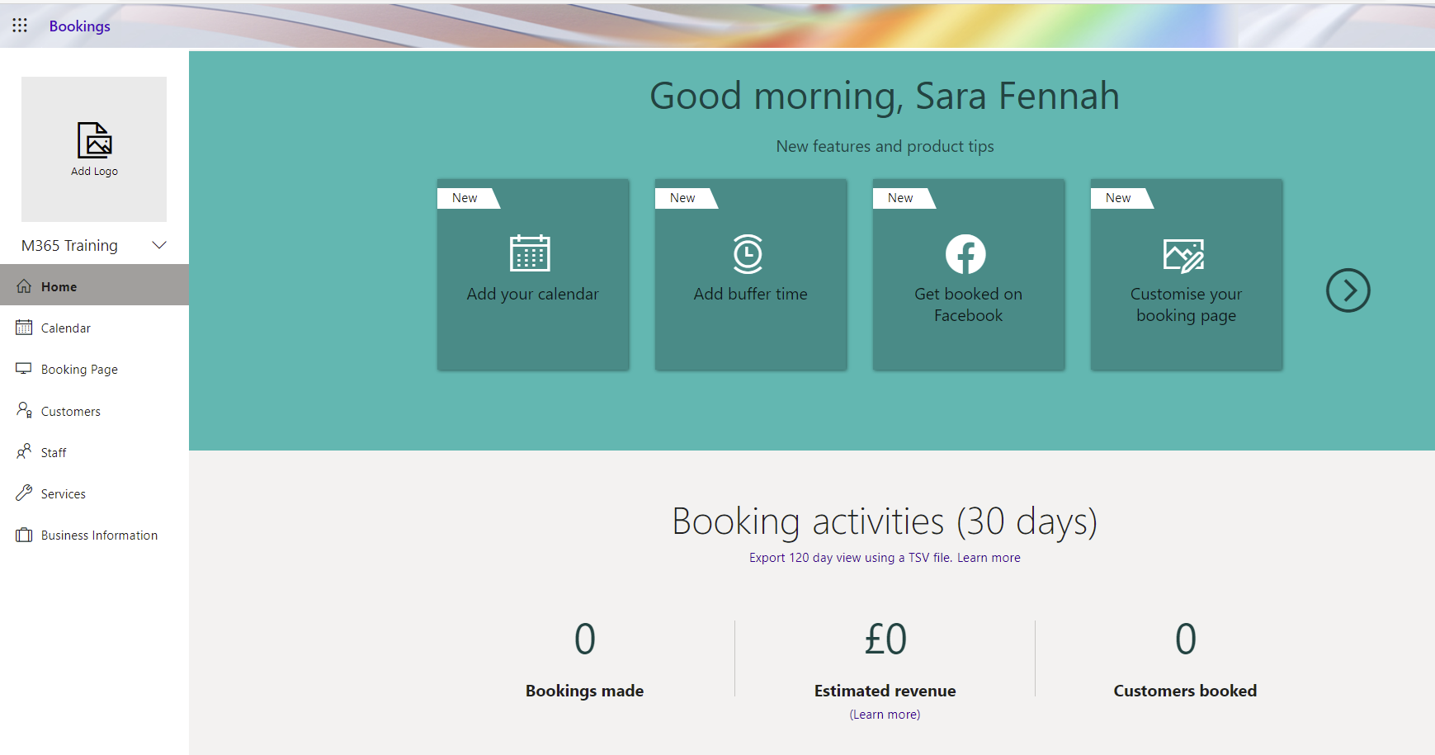Select Home in the navigation menu

(x=59, y=286)
